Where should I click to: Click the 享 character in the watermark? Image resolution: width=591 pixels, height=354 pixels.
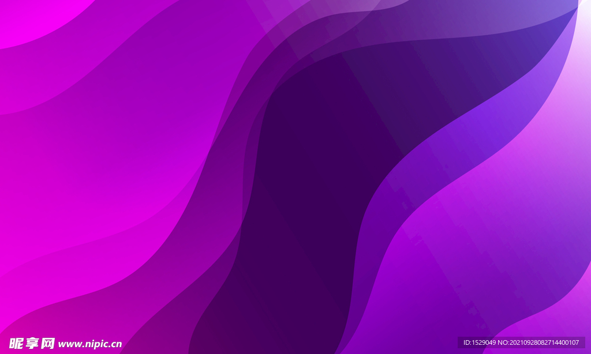tap(32, 344)
